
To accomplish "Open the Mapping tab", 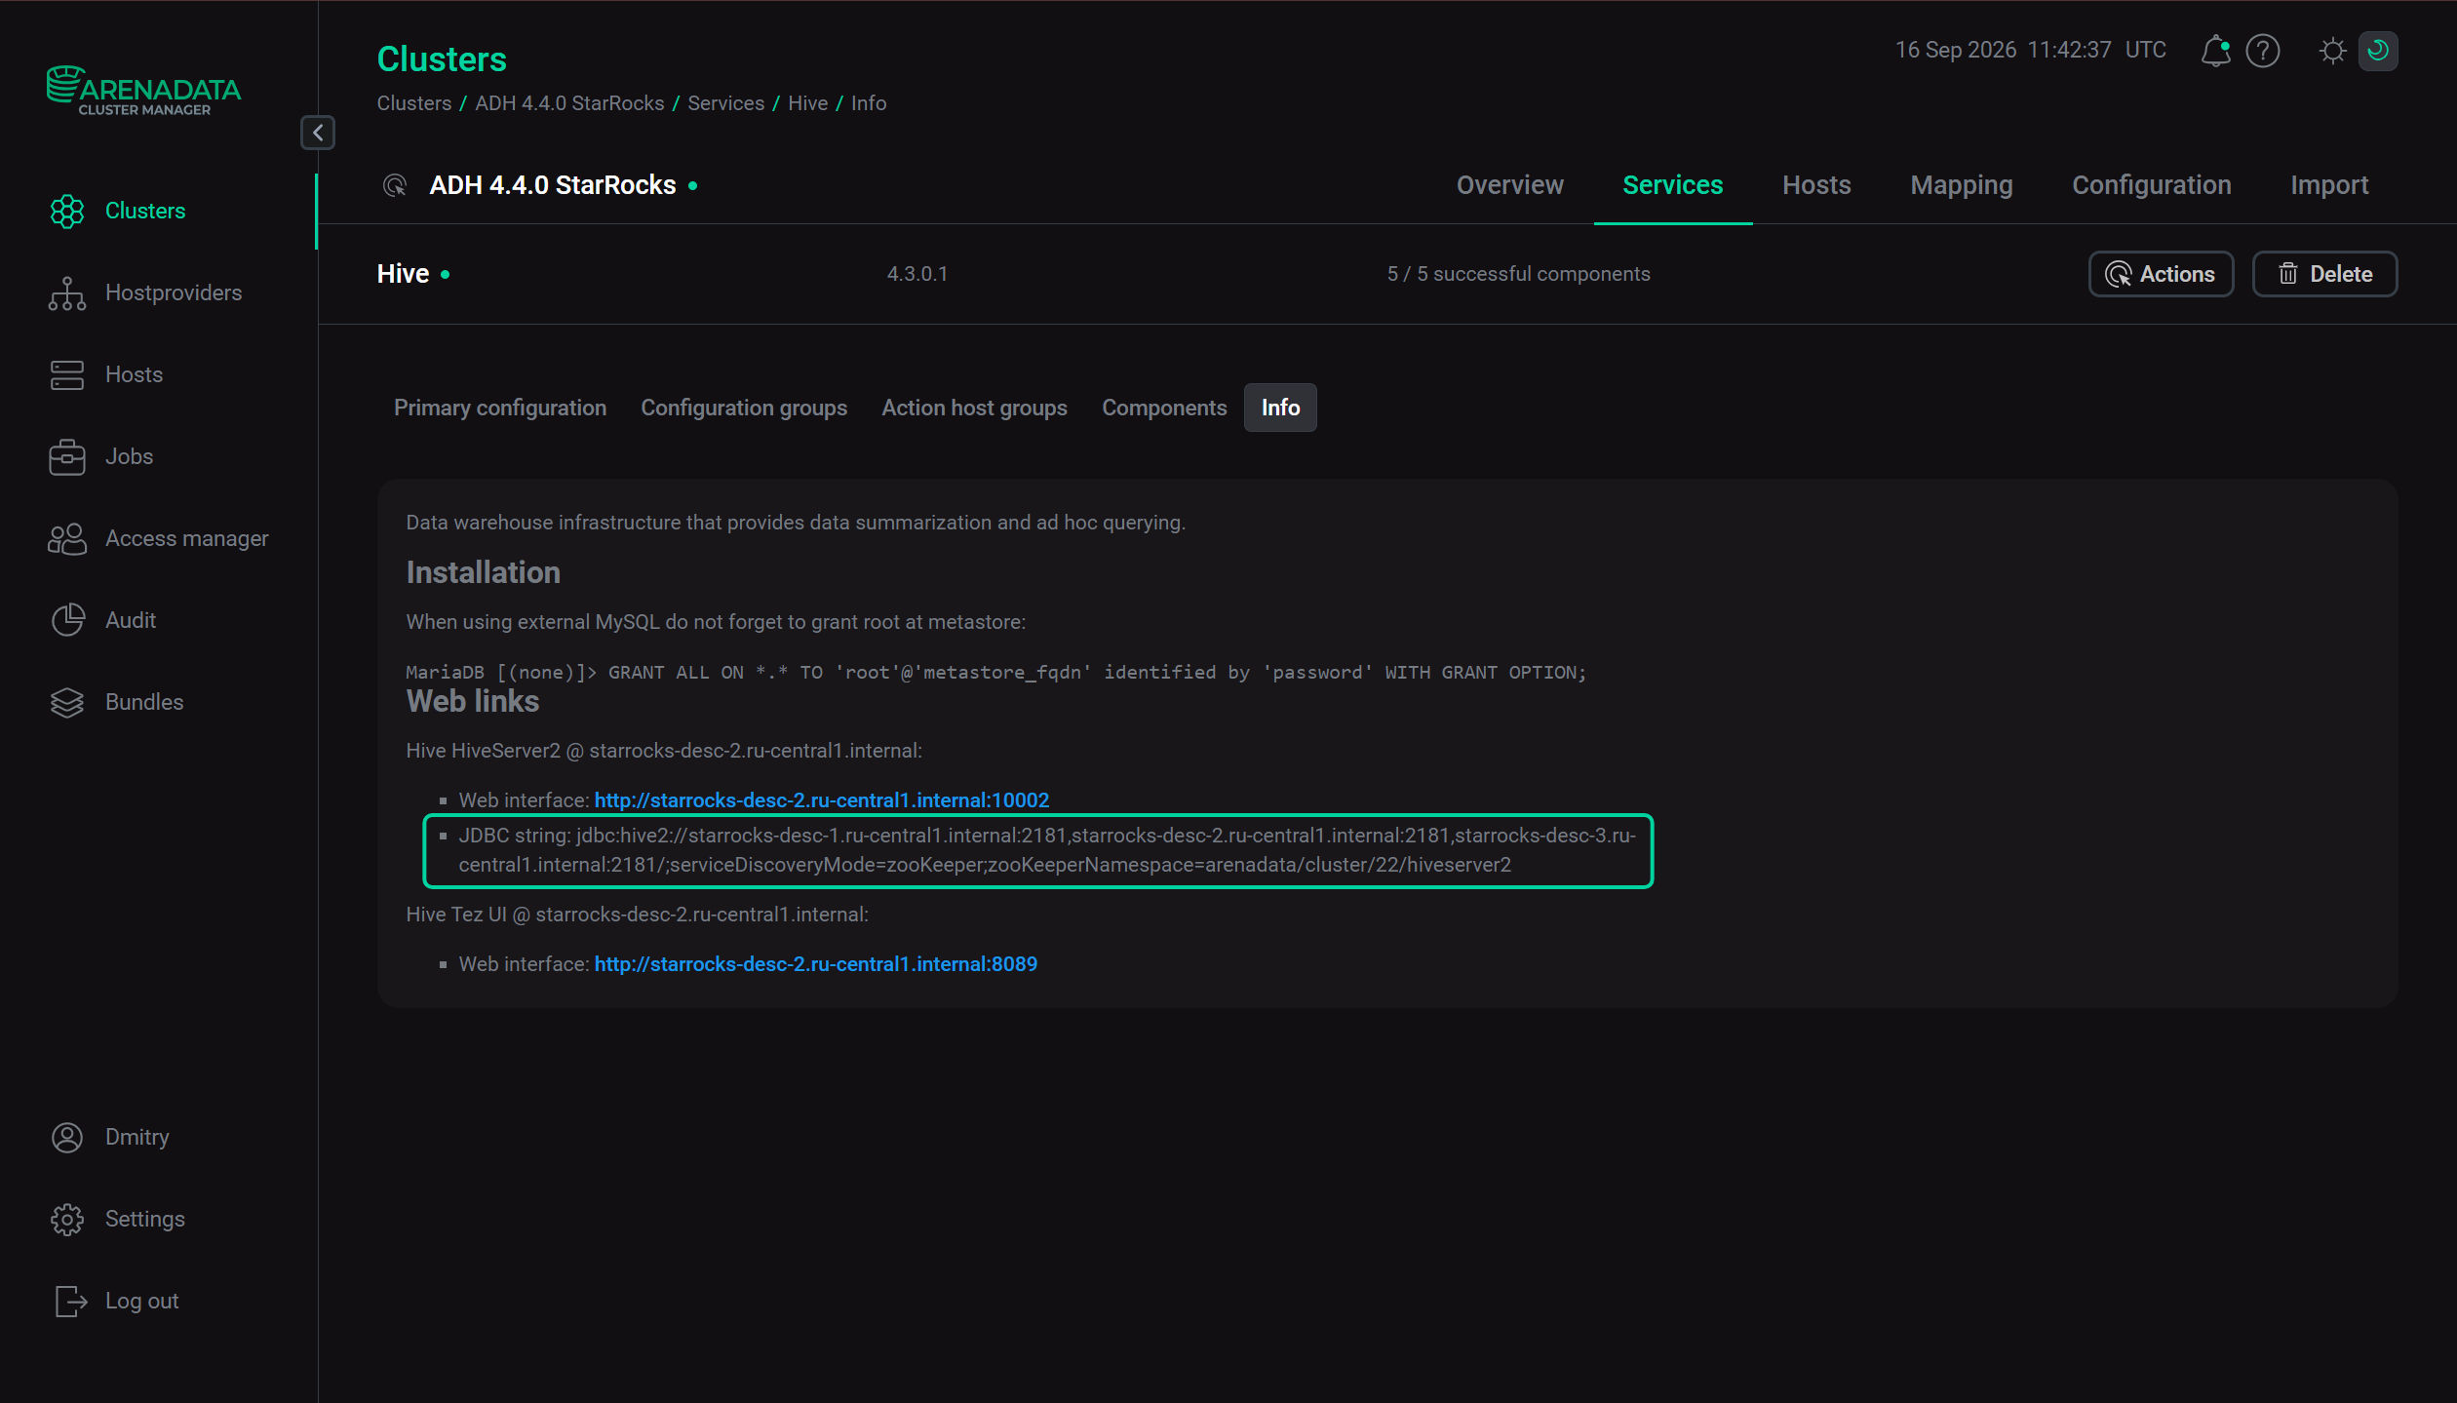I will pyautogui.click(x=1961, y=185).
